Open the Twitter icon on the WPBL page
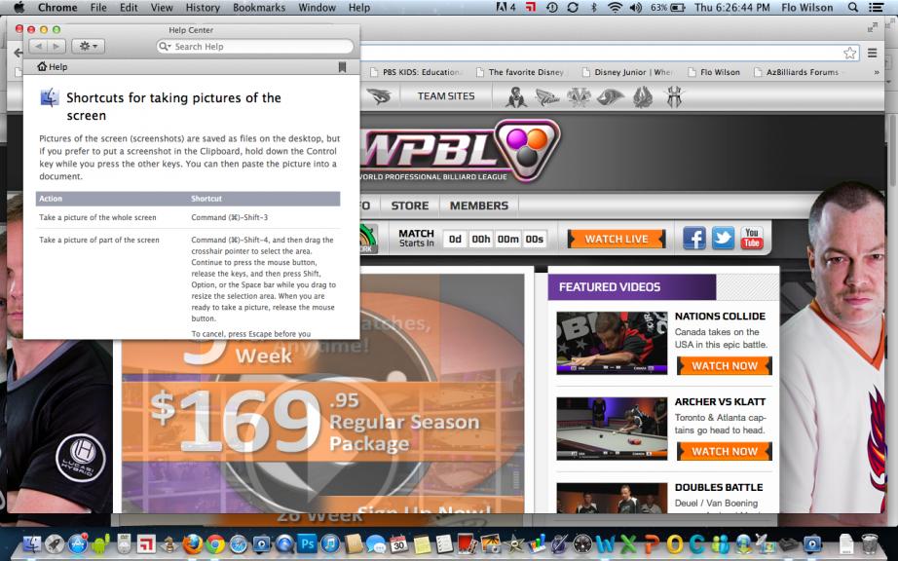Image resolution: width=898 pixels, height=561 pixels. tap(723, 239)
